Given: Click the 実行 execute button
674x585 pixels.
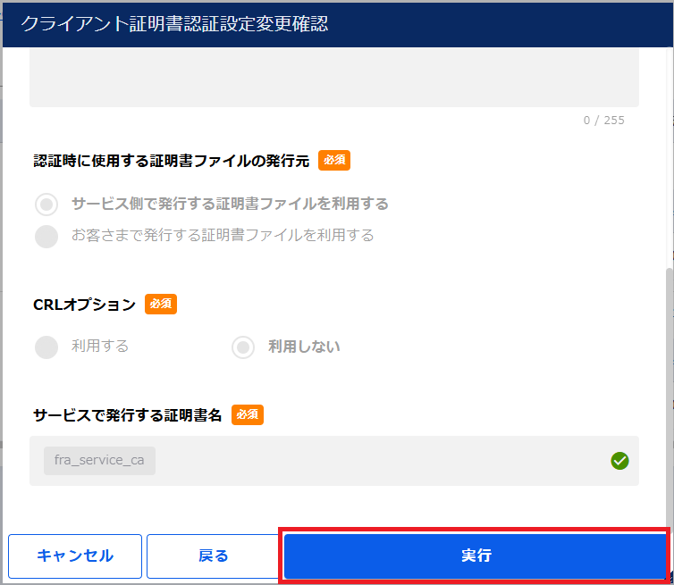Looking at the screenshot, I should tap(475, 556).
